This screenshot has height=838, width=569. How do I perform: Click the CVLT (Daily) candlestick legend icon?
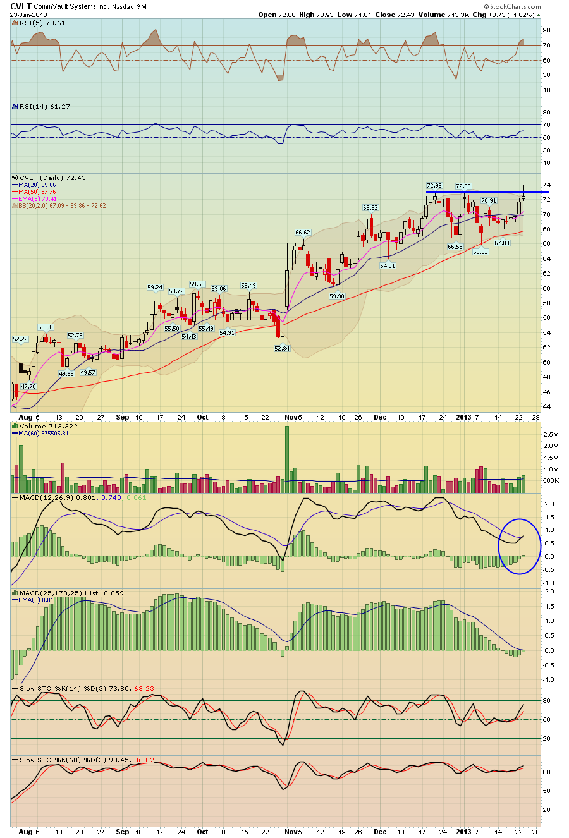[x=15, y=178]
